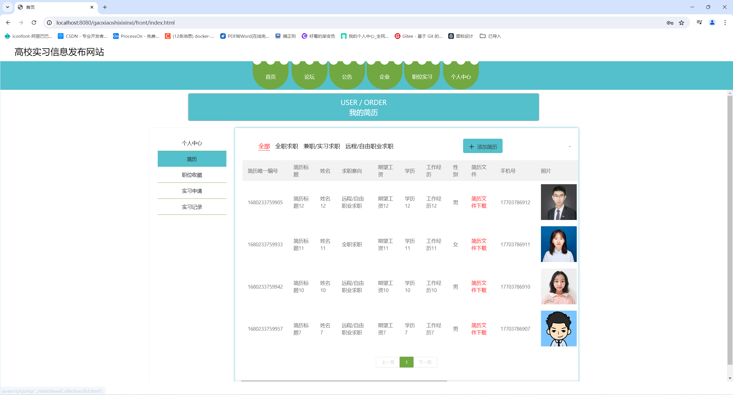Viewport: 733px width, 395px height.
Task: Open Chrome's three-dot menu
Action: pos(725,23)
